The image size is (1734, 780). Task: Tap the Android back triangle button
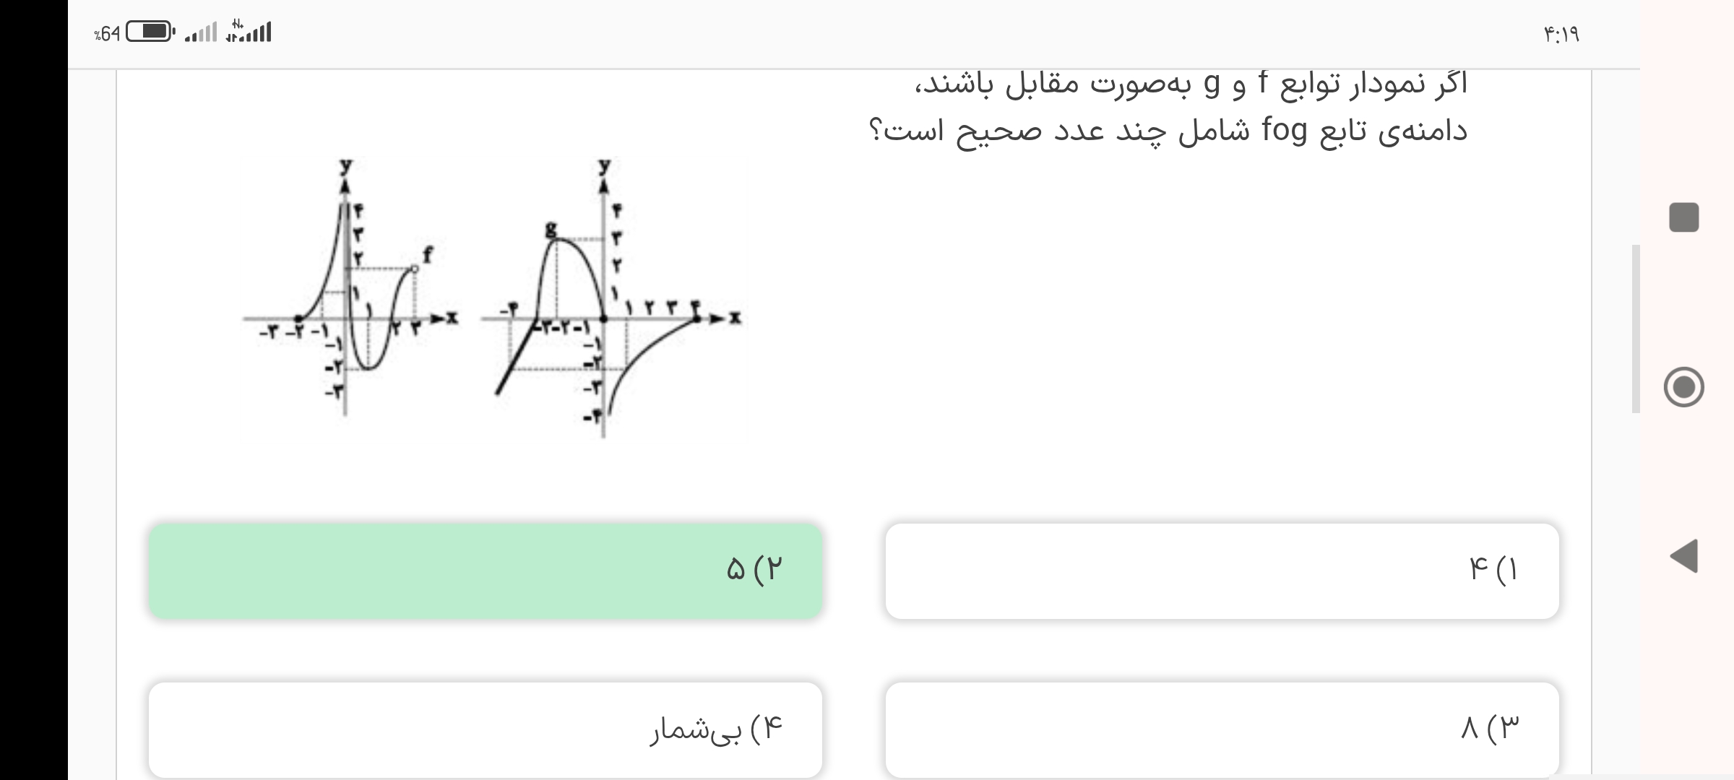pyautogui.click(x=1684, y=555)
